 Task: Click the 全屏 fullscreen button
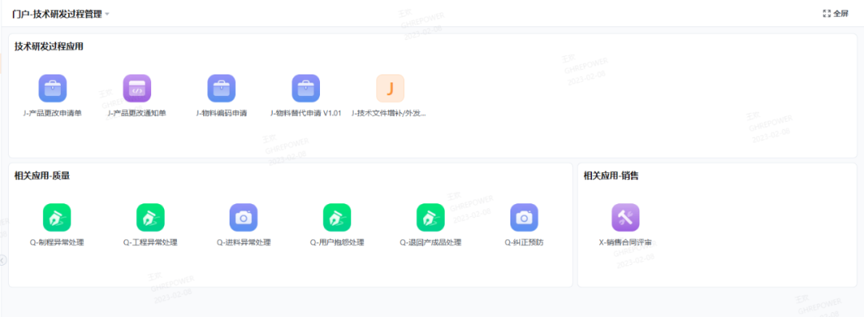click(x=835, y=14)
